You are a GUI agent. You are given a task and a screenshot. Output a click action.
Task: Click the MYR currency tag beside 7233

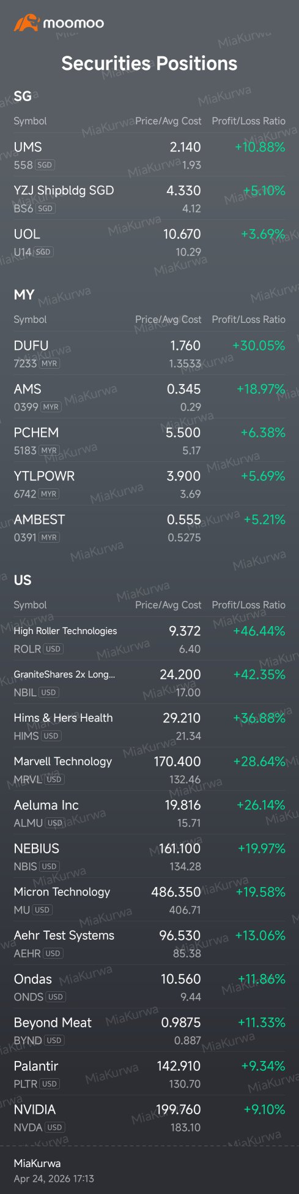coord(50,363)
